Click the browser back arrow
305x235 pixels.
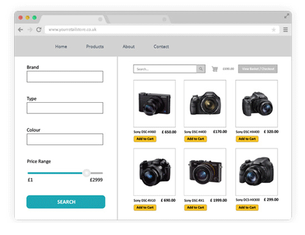(x=21, y=30)
